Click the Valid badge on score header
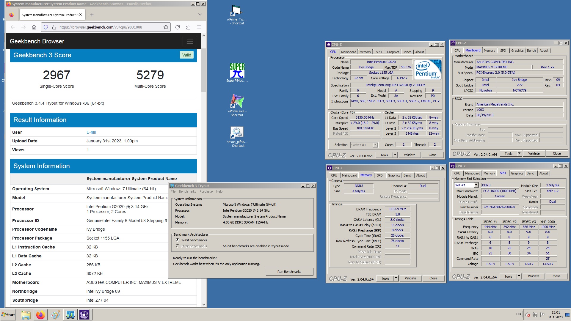Screen dimensions: 571x321 coord(187,55)
